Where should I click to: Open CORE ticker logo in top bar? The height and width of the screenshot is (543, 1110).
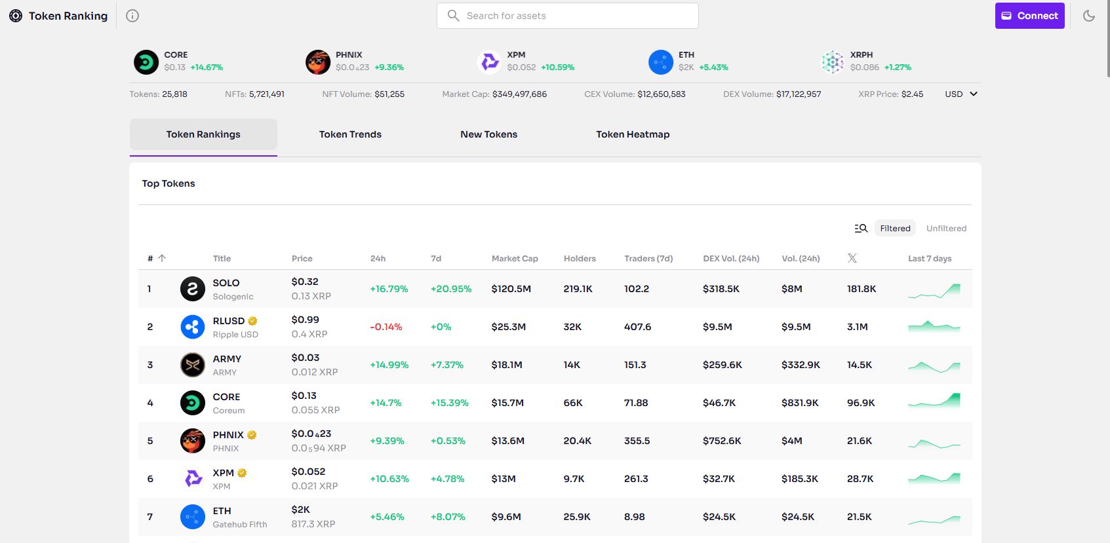point(146,62)
